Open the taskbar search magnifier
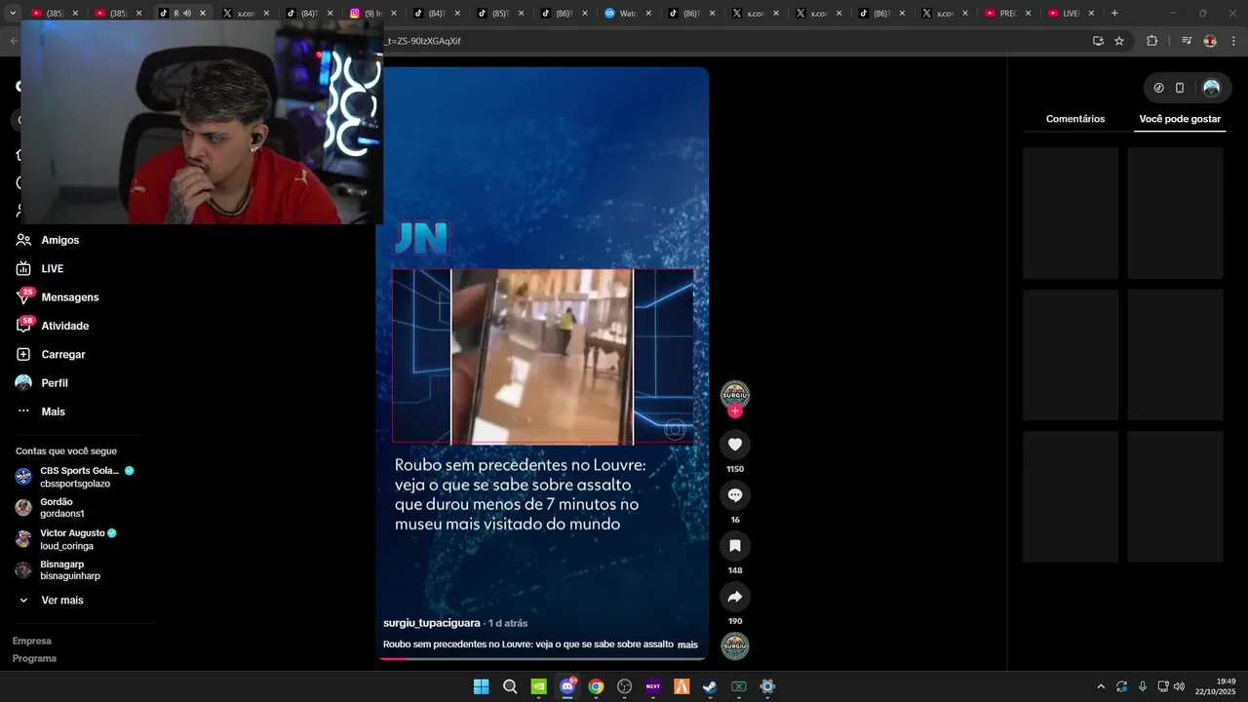 coord(510,686)
